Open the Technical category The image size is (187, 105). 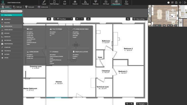pos(12,51)
